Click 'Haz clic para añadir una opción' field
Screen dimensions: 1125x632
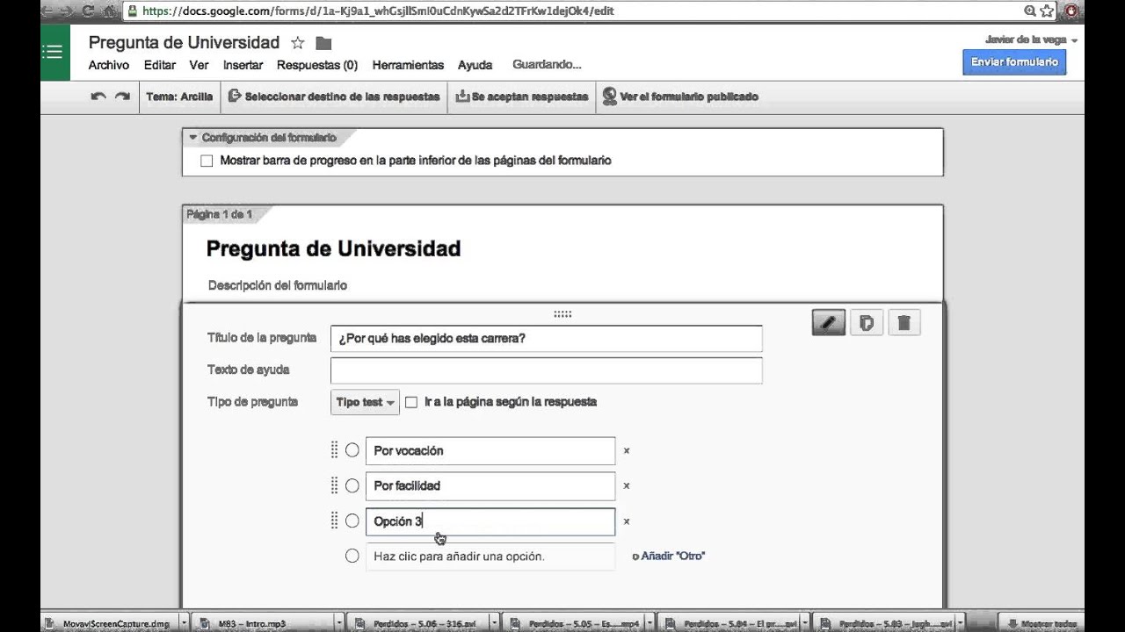490,557
